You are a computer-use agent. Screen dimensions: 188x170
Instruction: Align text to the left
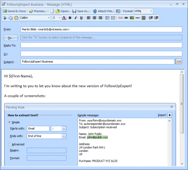coord(89,18)
